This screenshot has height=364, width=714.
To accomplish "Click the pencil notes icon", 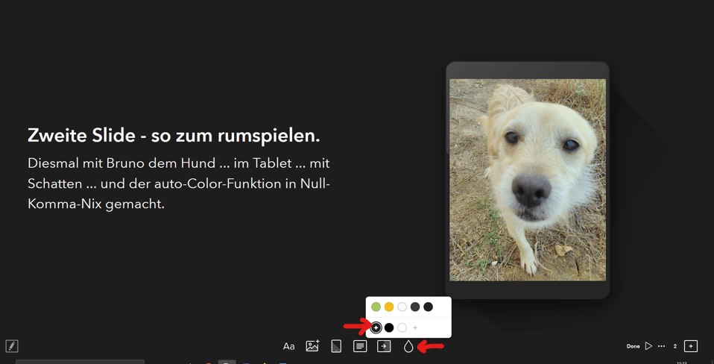I will [12, 346].
